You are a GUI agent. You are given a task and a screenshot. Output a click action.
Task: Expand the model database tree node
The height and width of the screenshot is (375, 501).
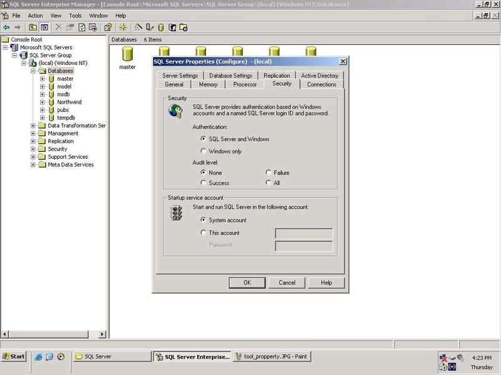pyautogui.click(x=42, y=86)
